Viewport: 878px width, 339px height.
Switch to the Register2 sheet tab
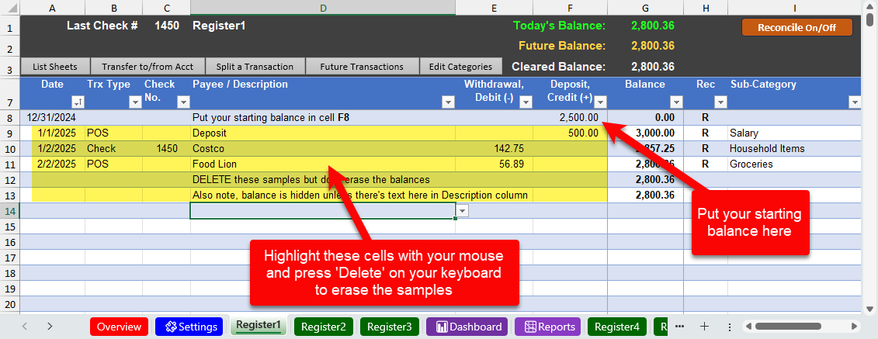click(323, 327)
